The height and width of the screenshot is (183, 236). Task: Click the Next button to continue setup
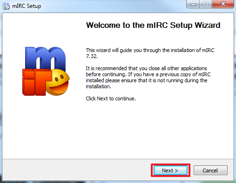click(170, 170)
